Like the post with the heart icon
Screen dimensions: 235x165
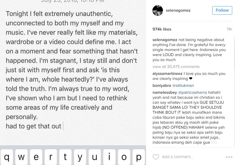tap(156, 157)
